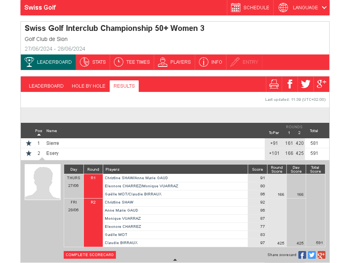Click the player avatar placeholder image

[x=43, y=182]
